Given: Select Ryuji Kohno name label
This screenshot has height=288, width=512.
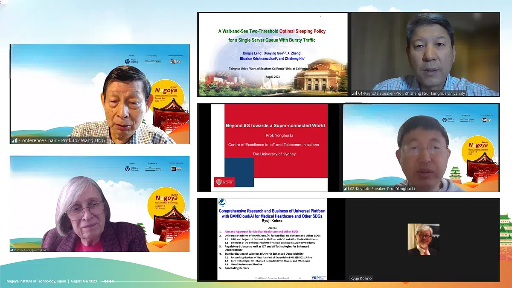Looking at the screenshot, I should (361, 278).
